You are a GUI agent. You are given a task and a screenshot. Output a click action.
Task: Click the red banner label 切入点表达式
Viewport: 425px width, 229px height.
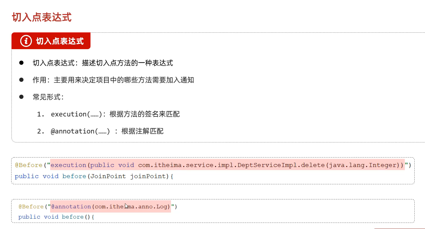click(x=60, y=41)
